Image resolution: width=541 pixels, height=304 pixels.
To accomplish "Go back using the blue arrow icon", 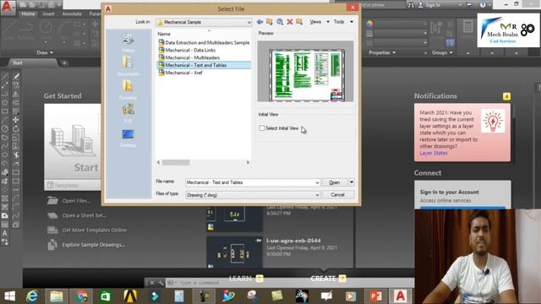I will point(260,22).
